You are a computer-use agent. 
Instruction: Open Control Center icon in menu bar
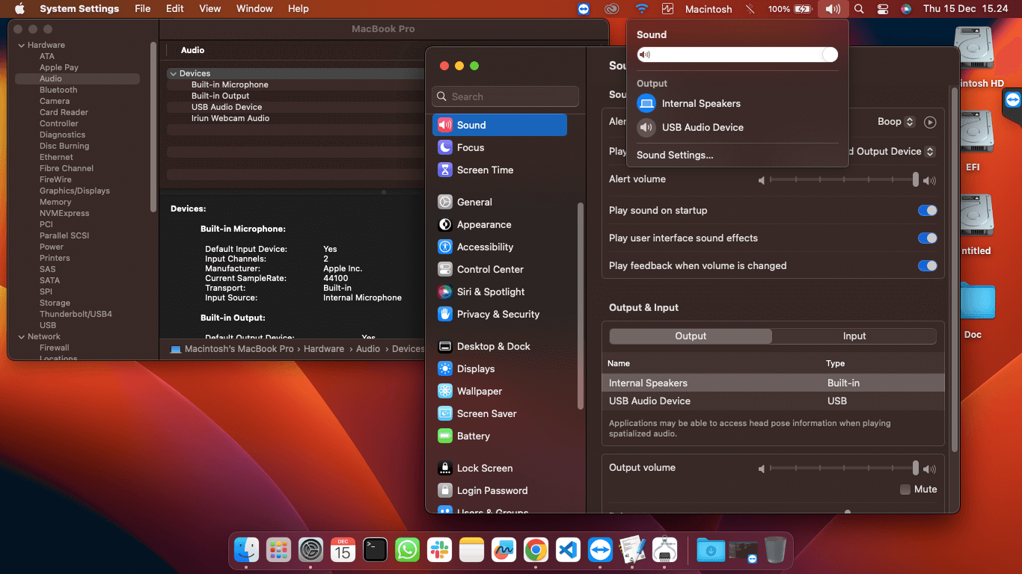(x=883, y=9)
